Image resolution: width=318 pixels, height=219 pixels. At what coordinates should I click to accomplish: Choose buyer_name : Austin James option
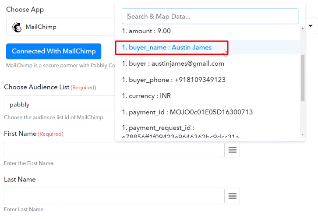coord(208,47)
